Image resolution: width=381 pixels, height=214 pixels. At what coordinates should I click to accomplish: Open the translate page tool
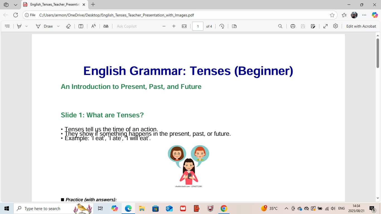pyautogui.click(x=106, y=26)
